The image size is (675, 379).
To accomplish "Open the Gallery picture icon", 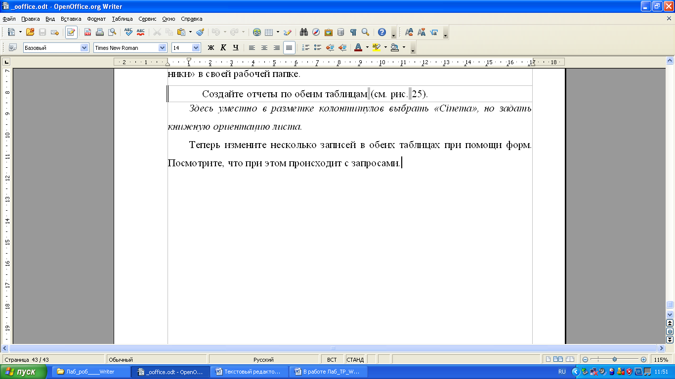I will pyautogui.click(x=328, y=32).
